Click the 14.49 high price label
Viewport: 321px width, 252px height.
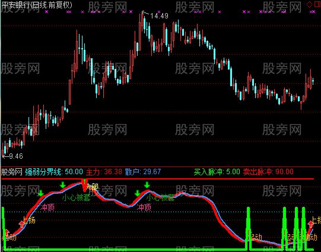[159, 16]
